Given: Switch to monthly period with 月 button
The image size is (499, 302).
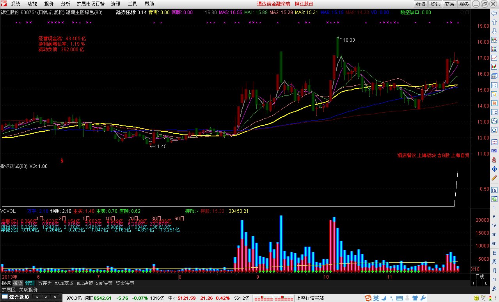Looking at the screenshot, I should click(x=494, y=271).
